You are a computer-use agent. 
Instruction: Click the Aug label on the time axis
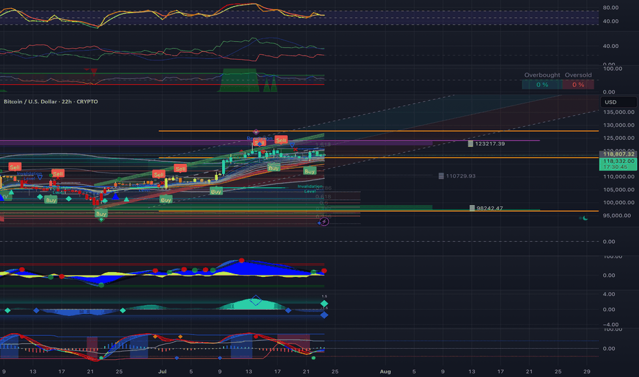pos(385,372)
